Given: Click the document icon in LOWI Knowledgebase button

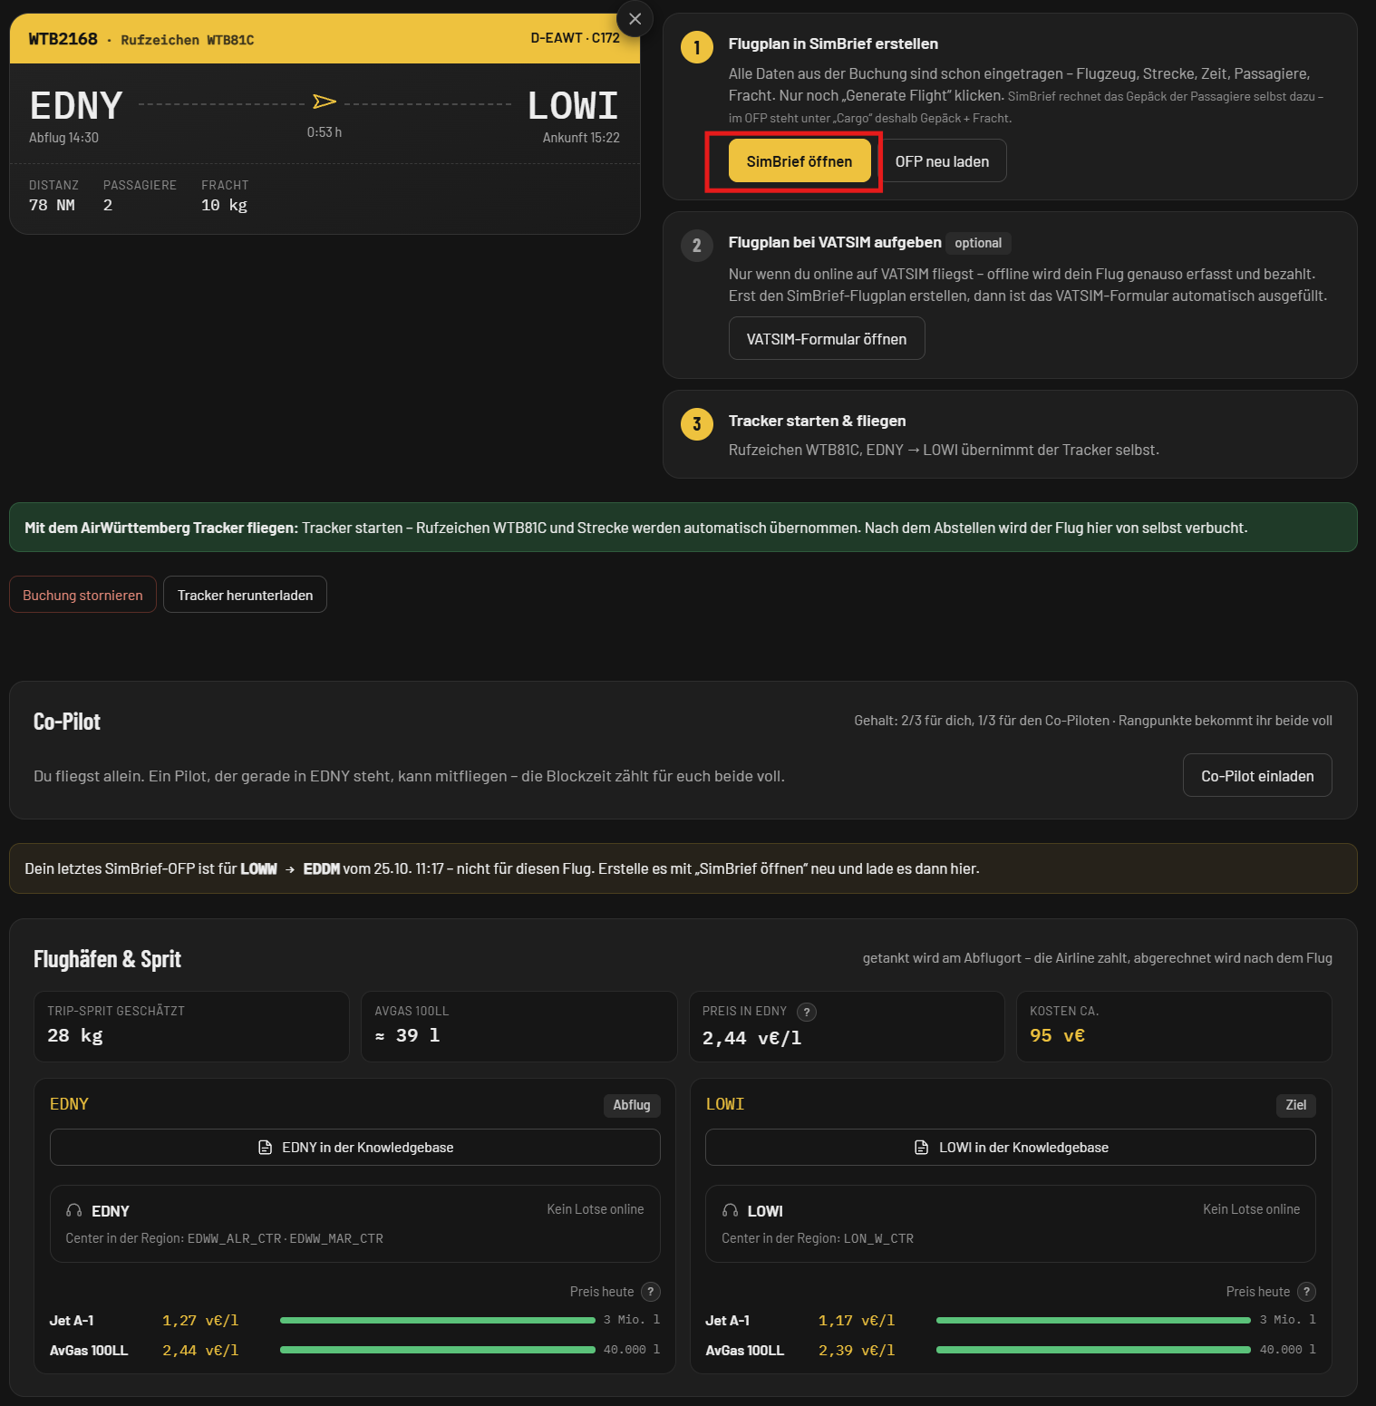Looking at the screenshot, I should click(x=922, y=1148).
